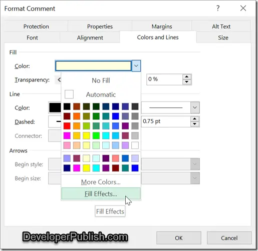Open the line Style dropdown

tap(195, 107)
